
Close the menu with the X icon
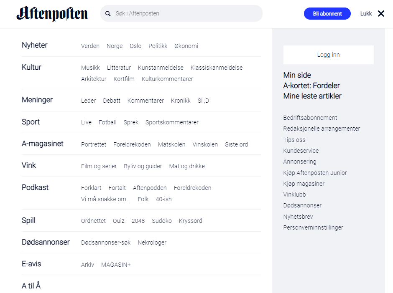click(x=381, y=14)
